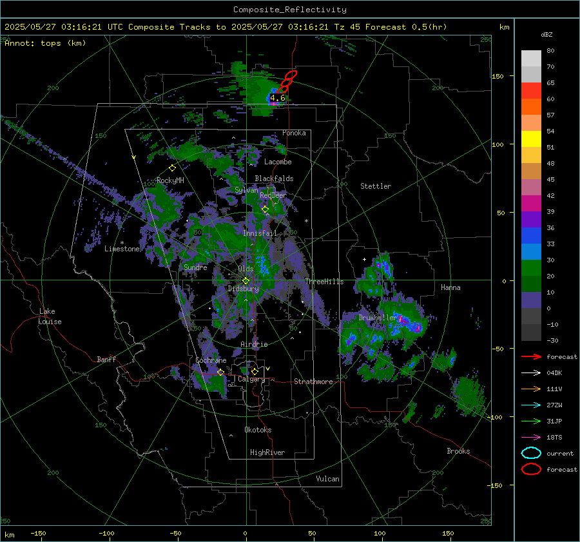The image size is (580, 542).
Task: Click the red forecast arrow legend icon
Action: 531,356
